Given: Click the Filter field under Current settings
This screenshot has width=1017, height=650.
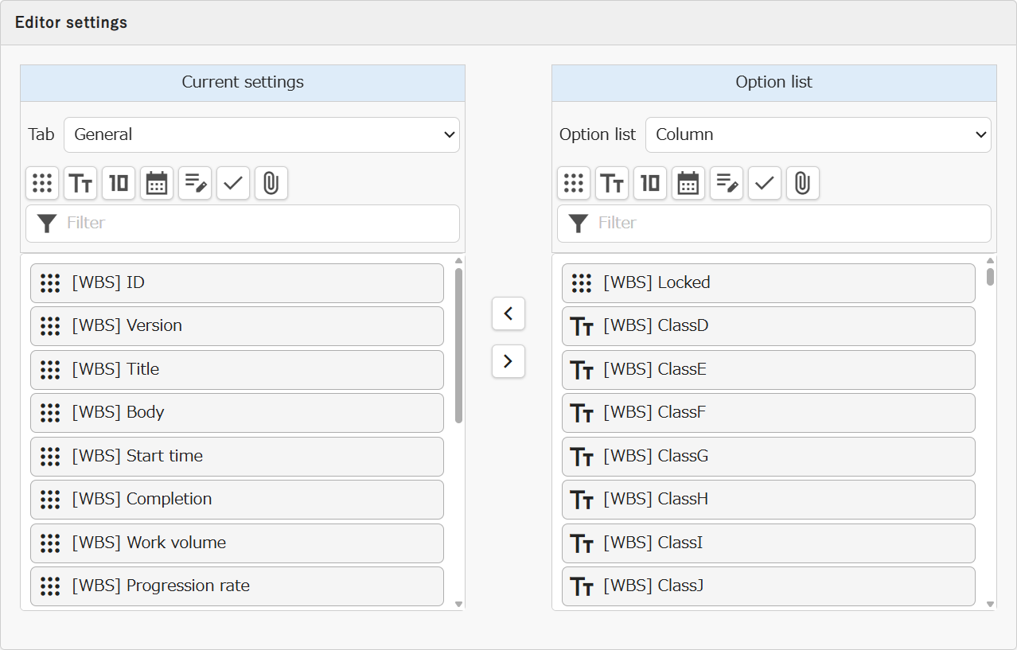Looking at the screenshot, I should pos(243,224).
